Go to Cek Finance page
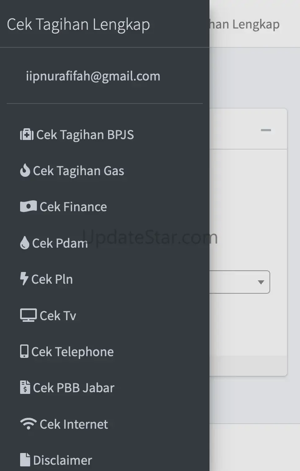 tap(73, 207)
